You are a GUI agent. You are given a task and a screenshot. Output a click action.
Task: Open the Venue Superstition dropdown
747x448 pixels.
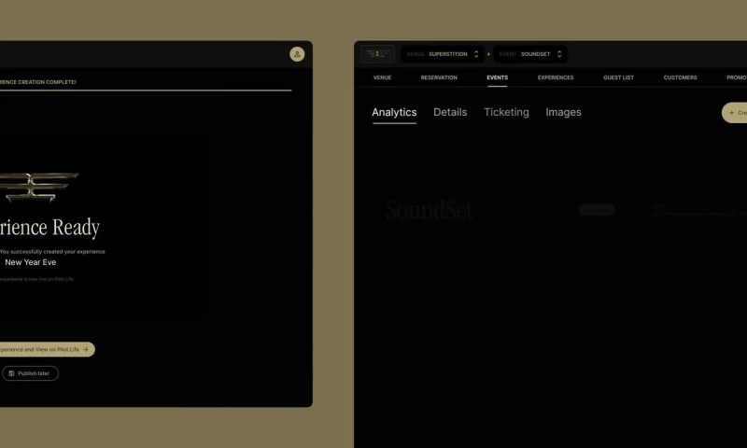point(442,54)
